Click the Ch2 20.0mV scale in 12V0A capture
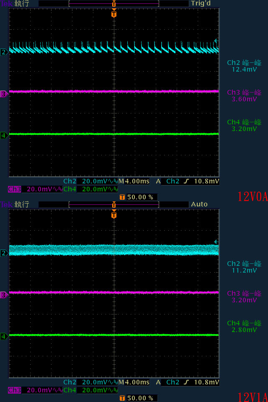The width and height of the screenshot is (268, 402). coord(90,181)
